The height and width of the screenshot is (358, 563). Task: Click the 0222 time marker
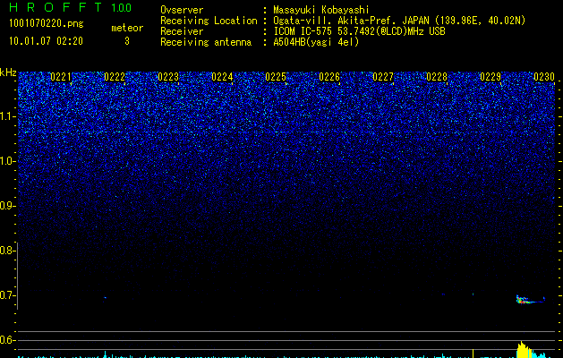coord(115,77)
